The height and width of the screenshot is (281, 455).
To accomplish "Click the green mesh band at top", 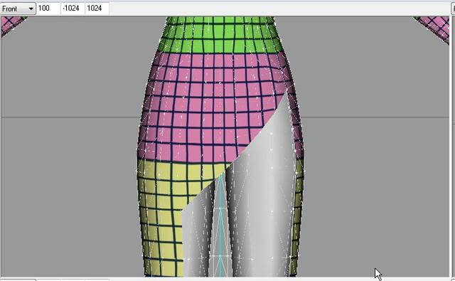I will pyautogui.click(x=220, y=35).
